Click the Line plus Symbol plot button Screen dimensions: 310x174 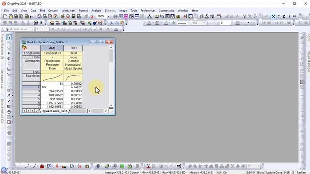click(34, 166)
